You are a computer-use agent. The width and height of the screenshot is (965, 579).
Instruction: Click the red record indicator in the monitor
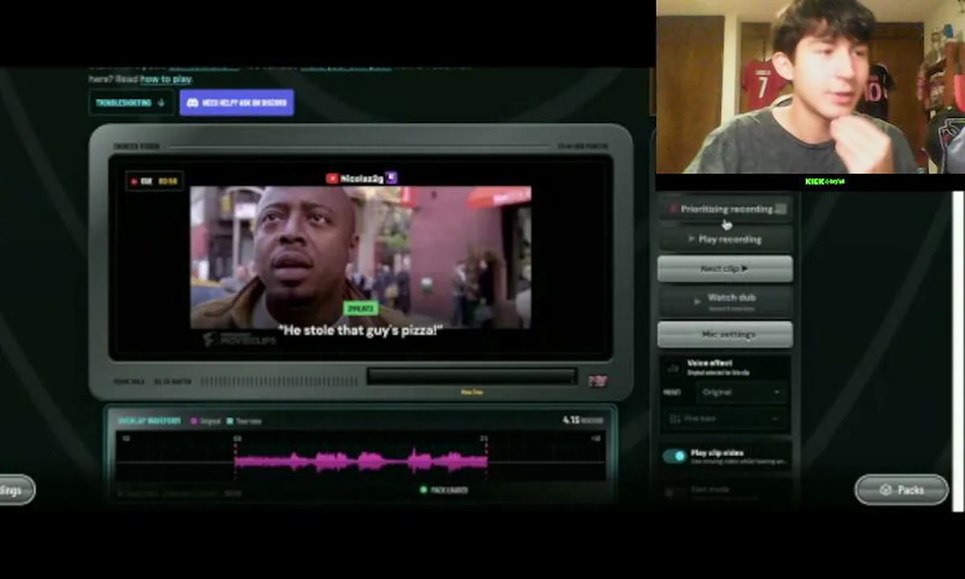pyautogui.click(x=133, y=182)
